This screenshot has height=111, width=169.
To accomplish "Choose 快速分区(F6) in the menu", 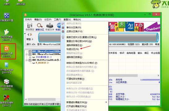I will coord(73,49).
